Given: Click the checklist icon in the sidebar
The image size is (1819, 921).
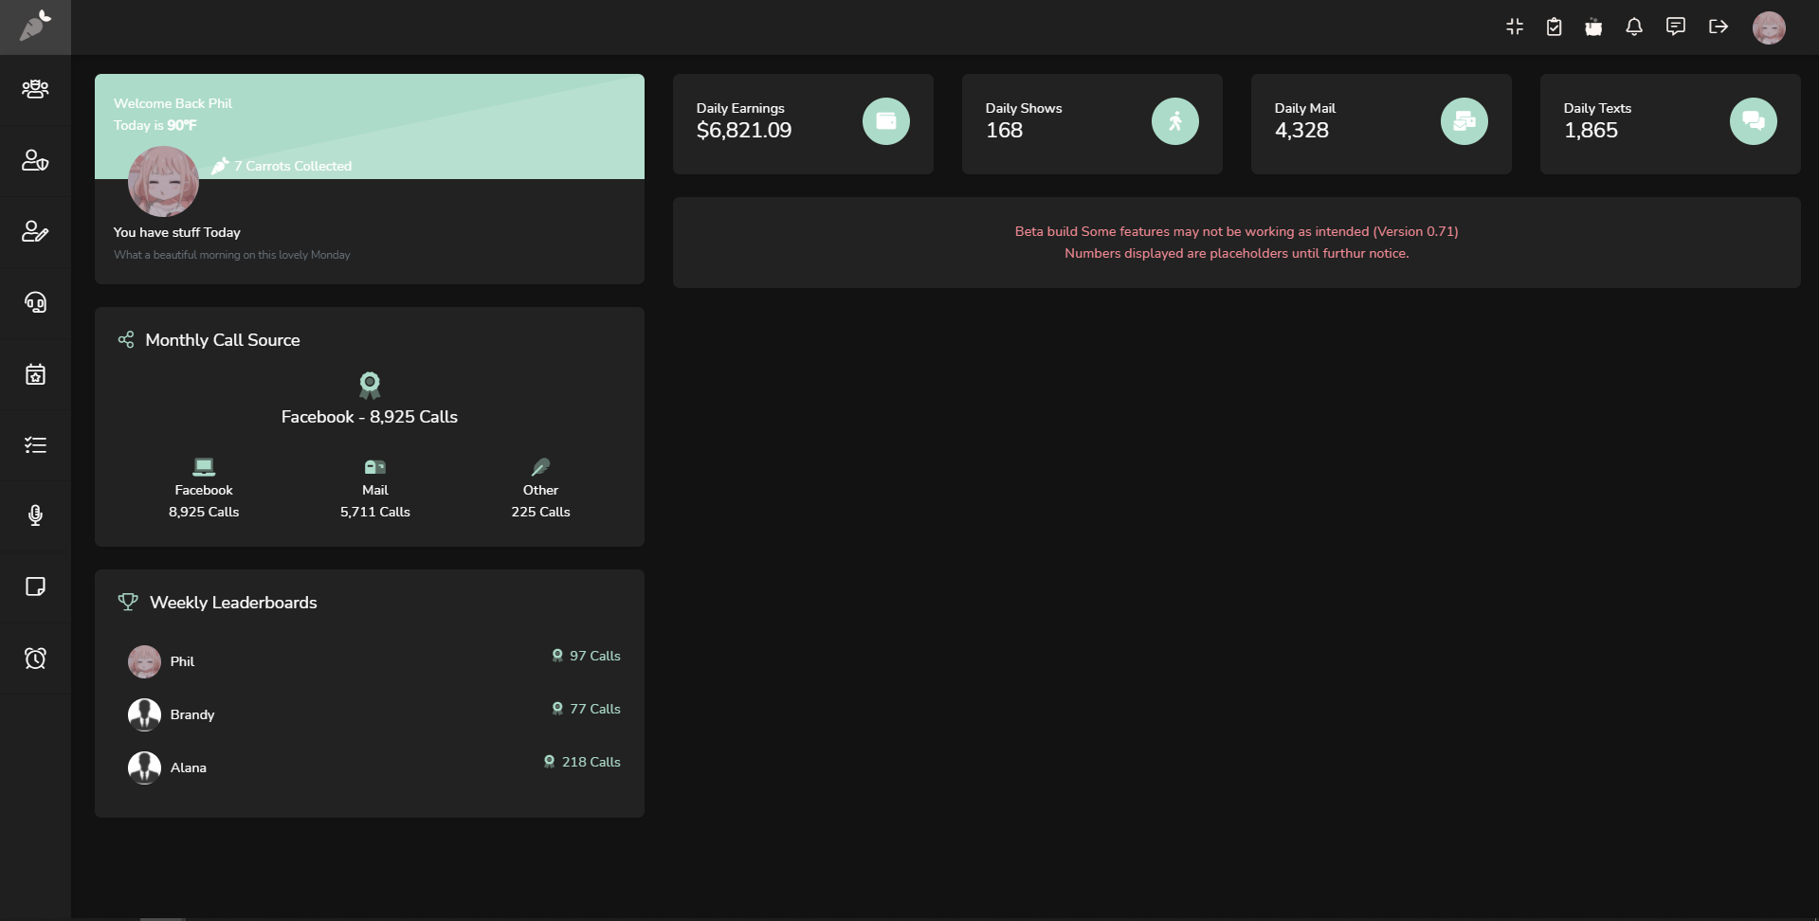Looking at the screenshot, I should point(35,444).
